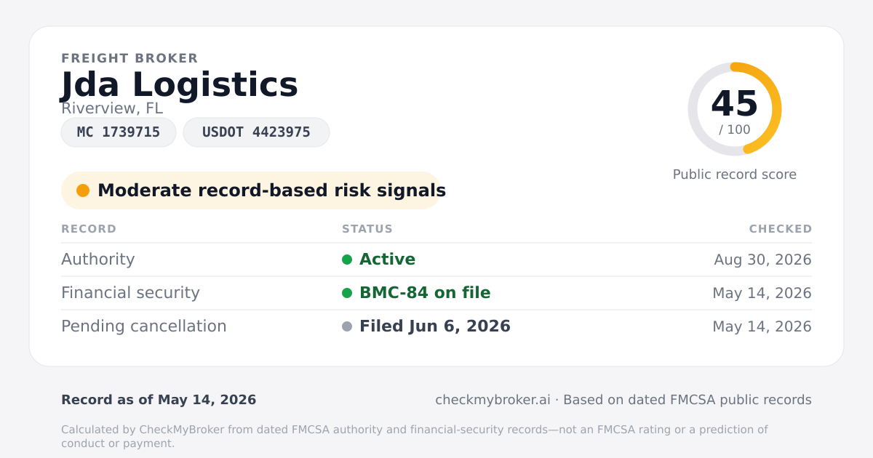Click the Jda Logistics company title
Screen dimensions: 873x458
pyautogui.click(x=180, y=84)
